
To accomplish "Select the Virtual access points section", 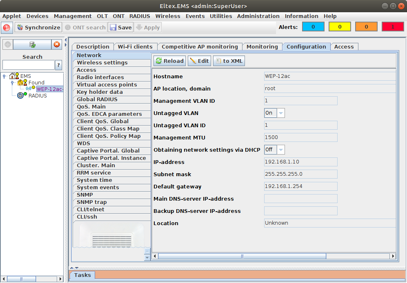I will click(107, 85).
